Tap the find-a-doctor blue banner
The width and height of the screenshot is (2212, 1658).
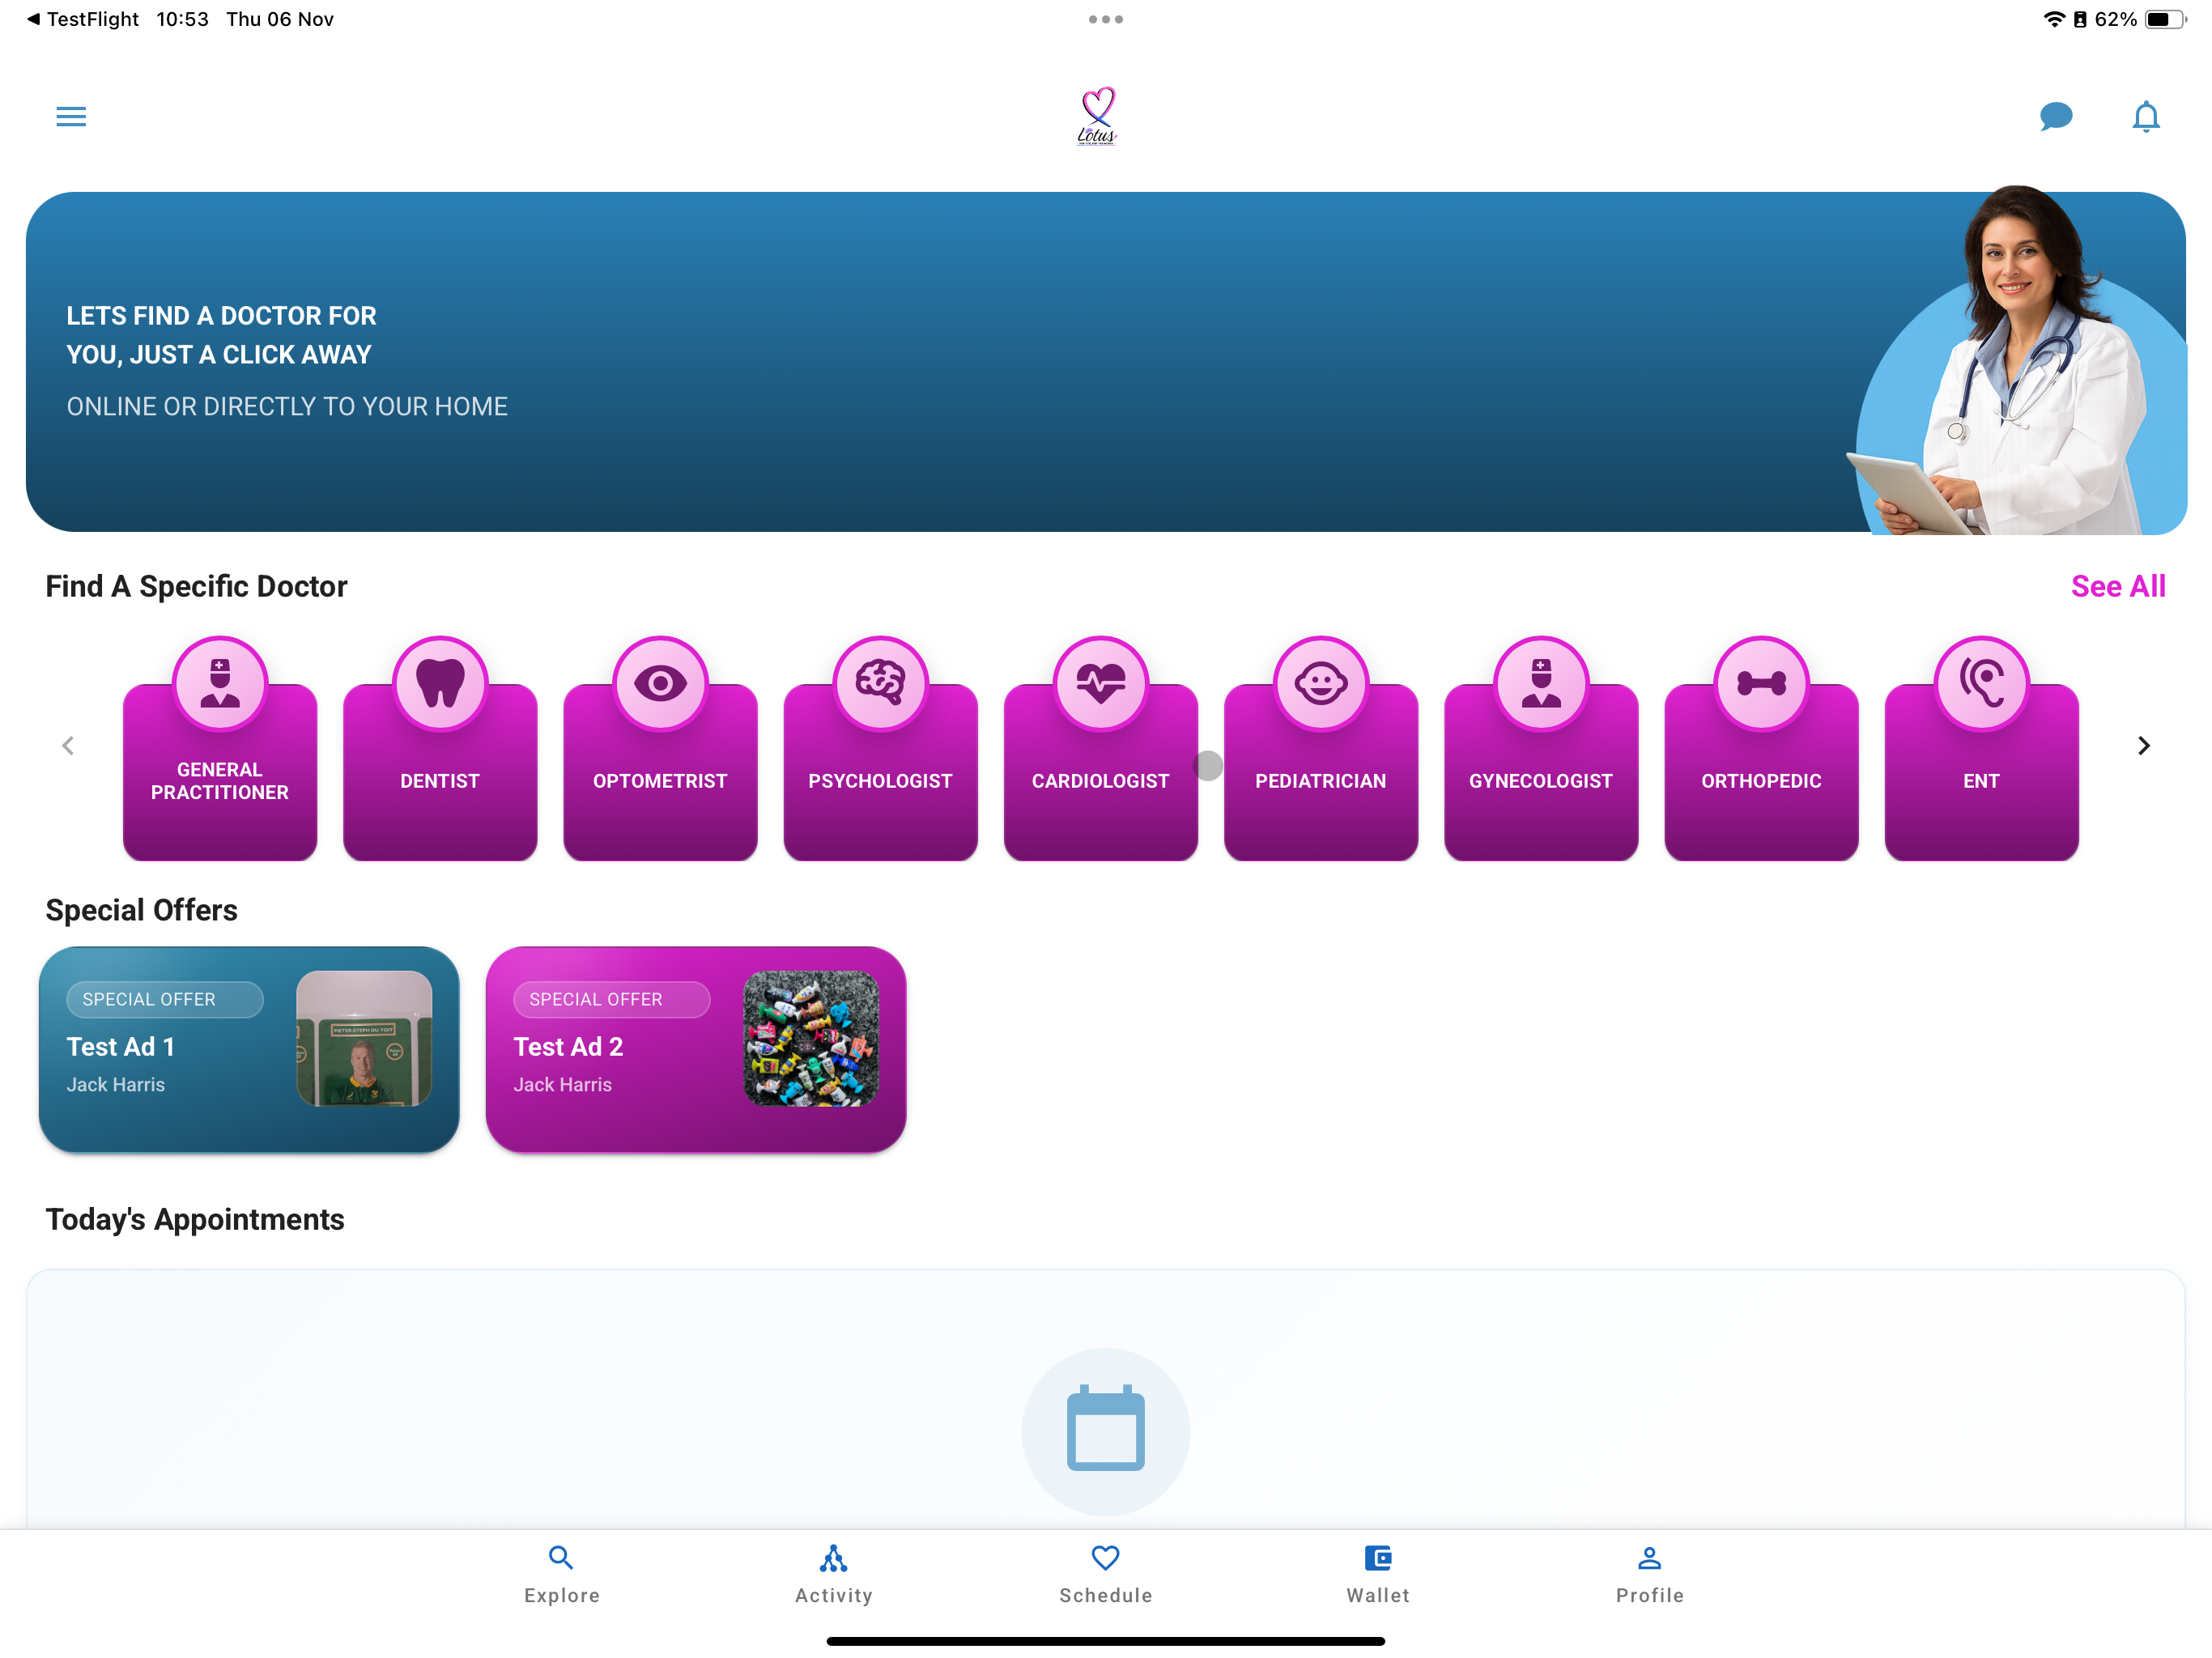pyautogui.click(x=1106, y=362)
